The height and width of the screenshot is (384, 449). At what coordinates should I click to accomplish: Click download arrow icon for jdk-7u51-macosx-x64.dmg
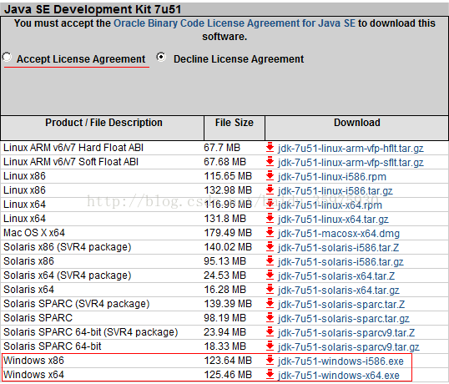[270, 233]
